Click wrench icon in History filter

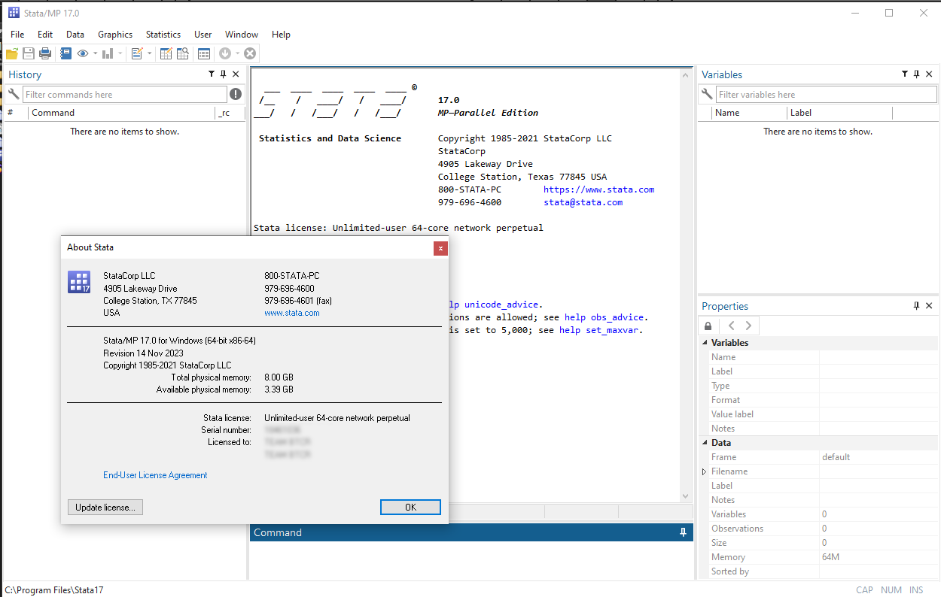coord(13,94)
